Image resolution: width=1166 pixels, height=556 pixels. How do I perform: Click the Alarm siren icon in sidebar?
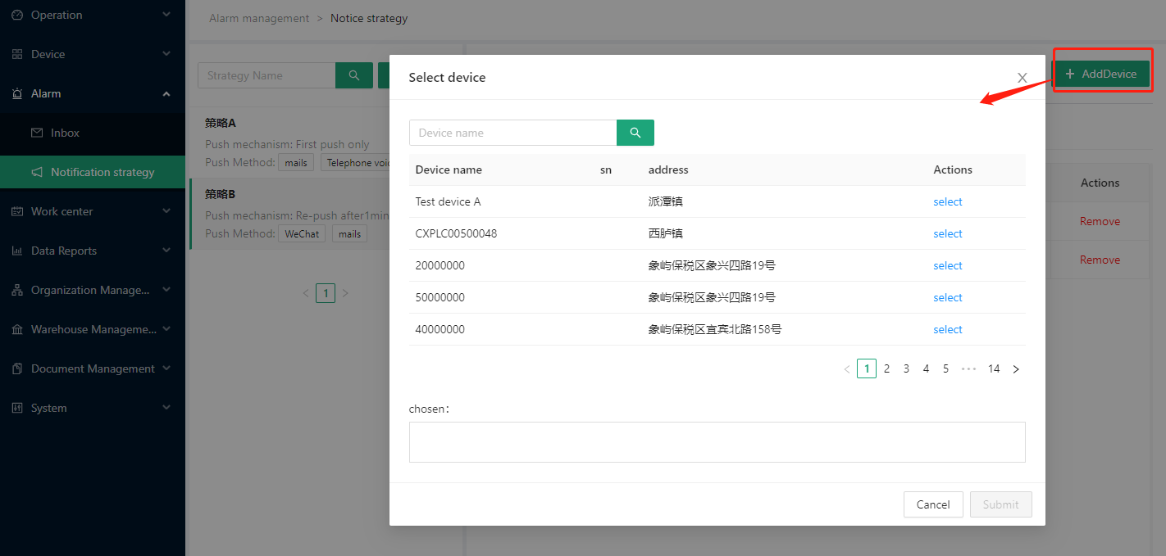(17, 93)
